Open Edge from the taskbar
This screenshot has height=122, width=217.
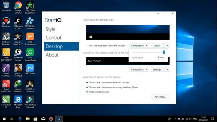click(x=20, y=119)
